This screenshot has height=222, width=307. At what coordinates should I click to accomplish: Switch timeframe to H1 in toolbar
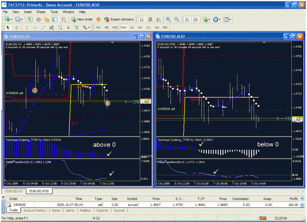pyautogui.click(x=132, y=28)
